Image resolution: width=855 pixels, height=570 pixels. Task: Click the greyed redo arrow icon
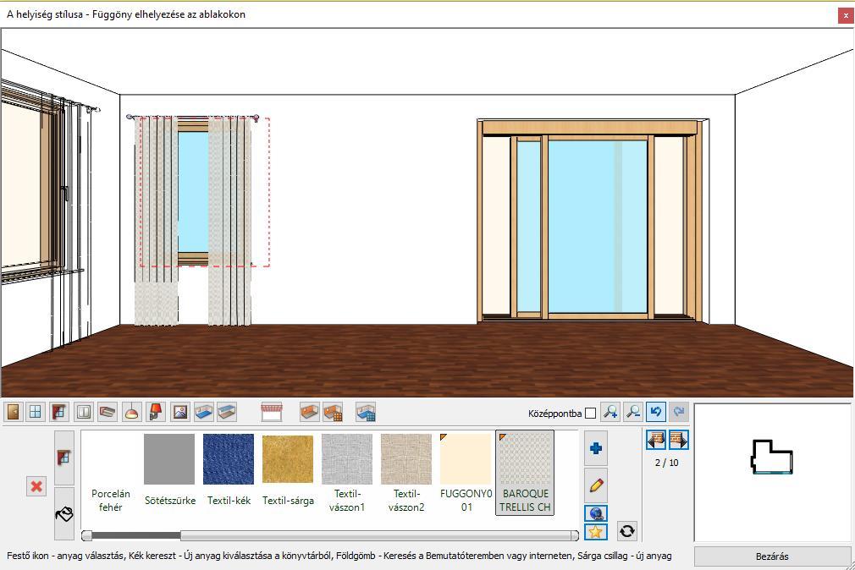click(x=678, y=413)
